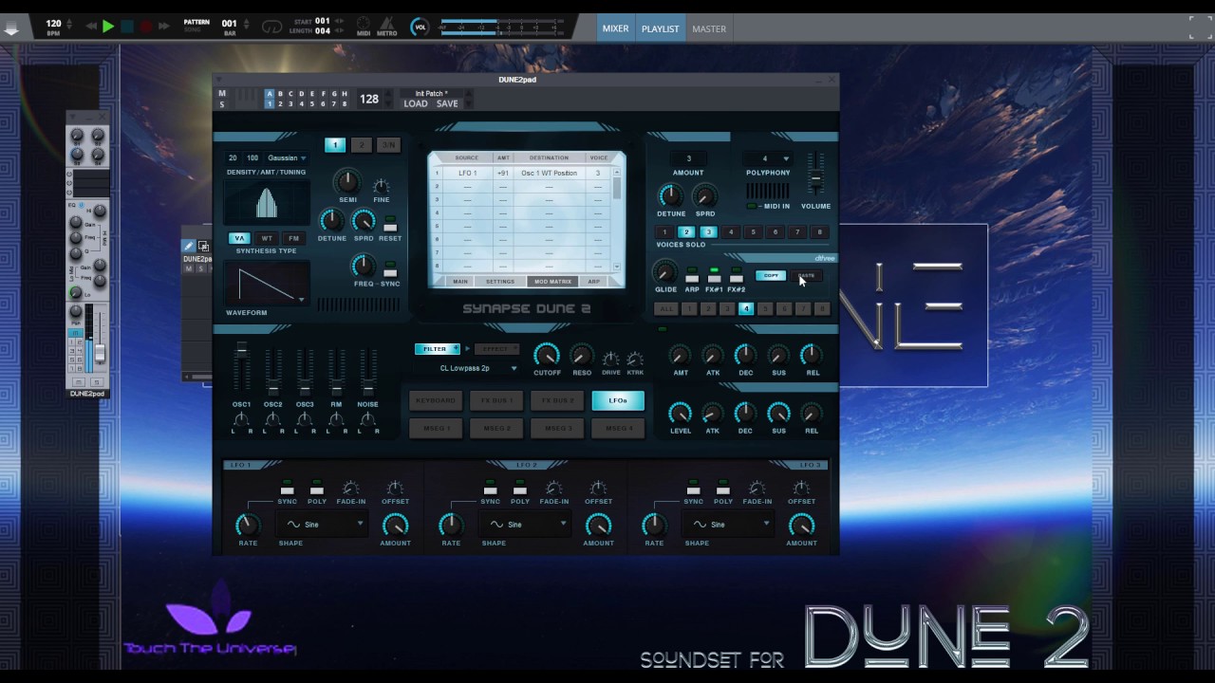Image resolution: width=1215 pixels, height=683 pixels.
Task: Toggle the FX#2 switch
Action: pos(736,275)
